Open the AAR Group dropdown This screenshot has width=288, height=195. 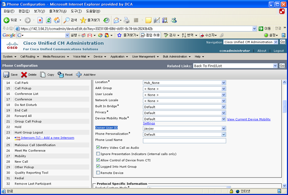coord(184,89)
